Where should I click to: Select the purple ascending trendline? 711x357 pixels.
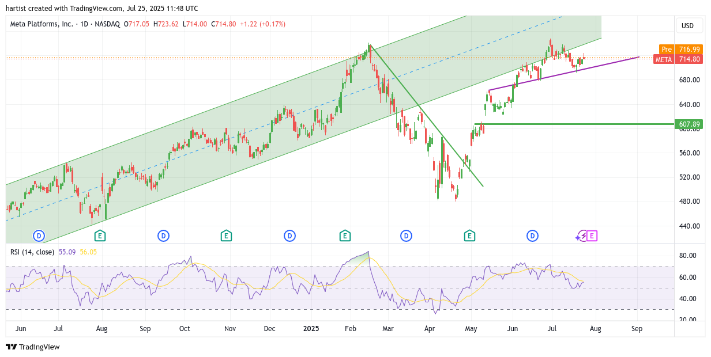(563, 74)
